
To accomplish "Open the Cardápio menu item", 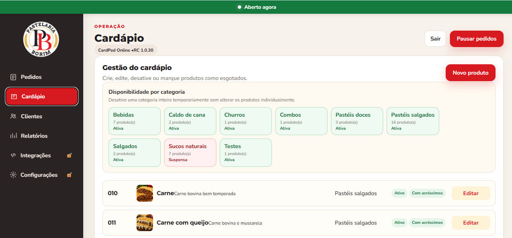I will pyautogui.click(x=42, y=96).
